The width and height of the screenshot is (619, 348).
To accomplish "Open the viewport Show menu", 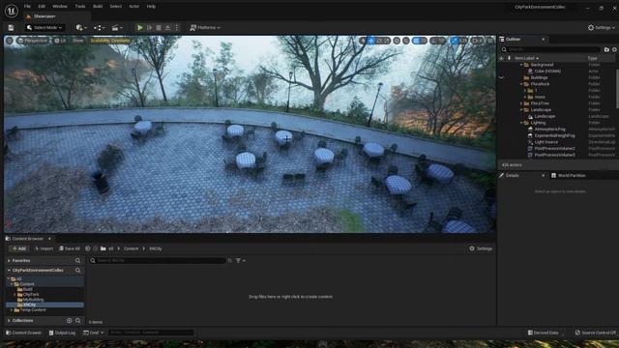I will pyautogui.click(x=77, y=41).
